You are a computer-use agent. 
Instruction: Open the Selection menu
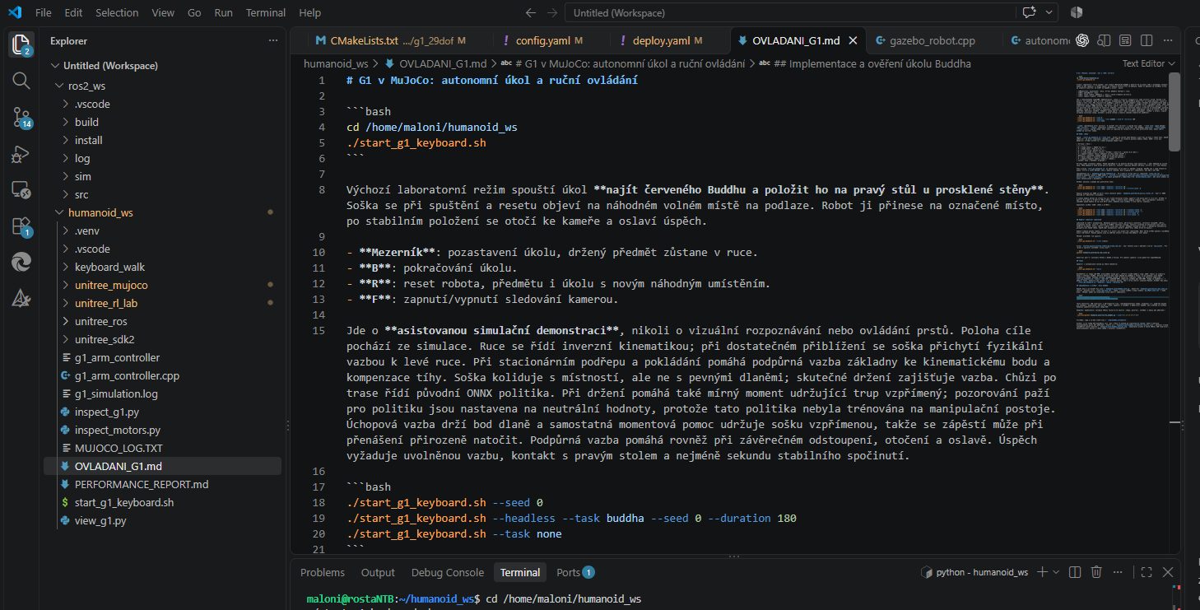[x=117, y=13]
